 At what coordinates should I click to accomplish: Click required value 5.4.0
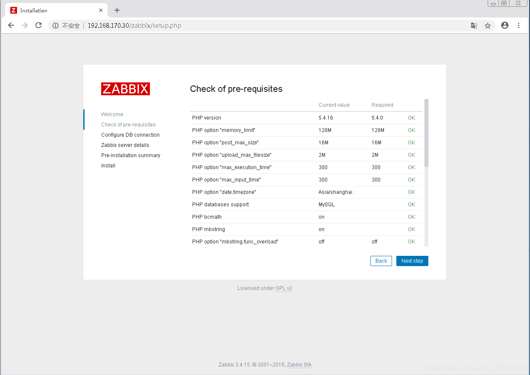[x=378, y=118]
